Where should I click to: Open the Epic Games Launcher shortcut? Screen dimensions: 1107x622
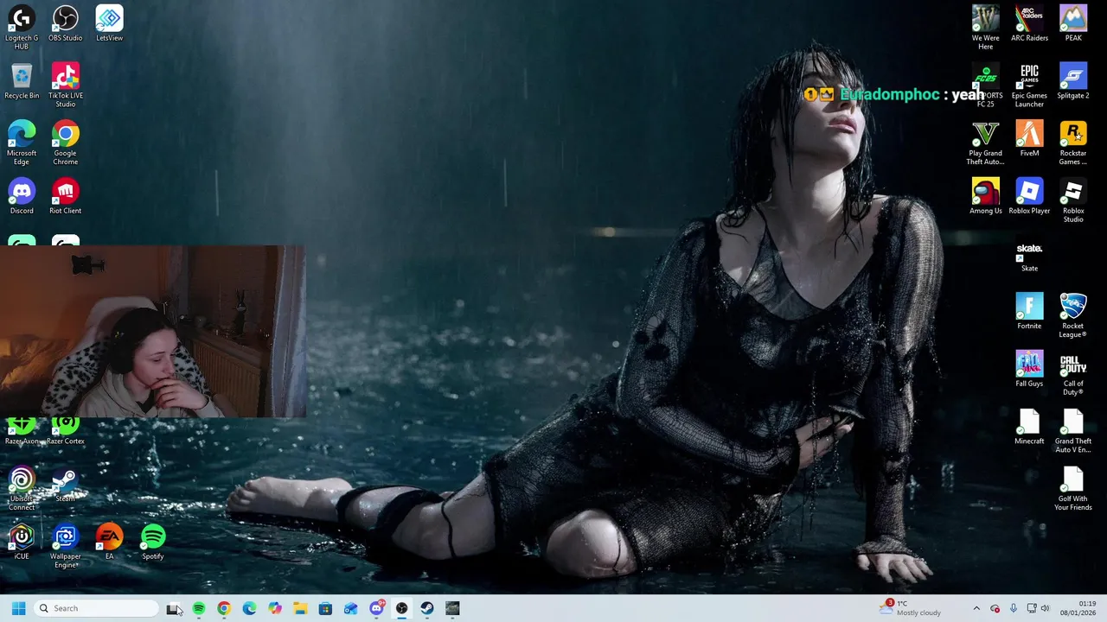[x=1029, y=85]
